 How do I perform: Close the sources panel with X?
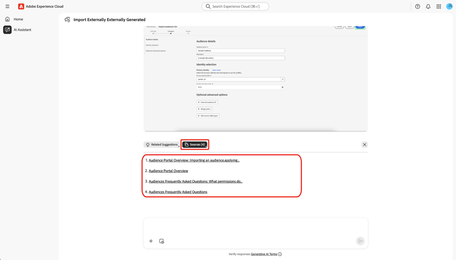[x=364, y=144]
